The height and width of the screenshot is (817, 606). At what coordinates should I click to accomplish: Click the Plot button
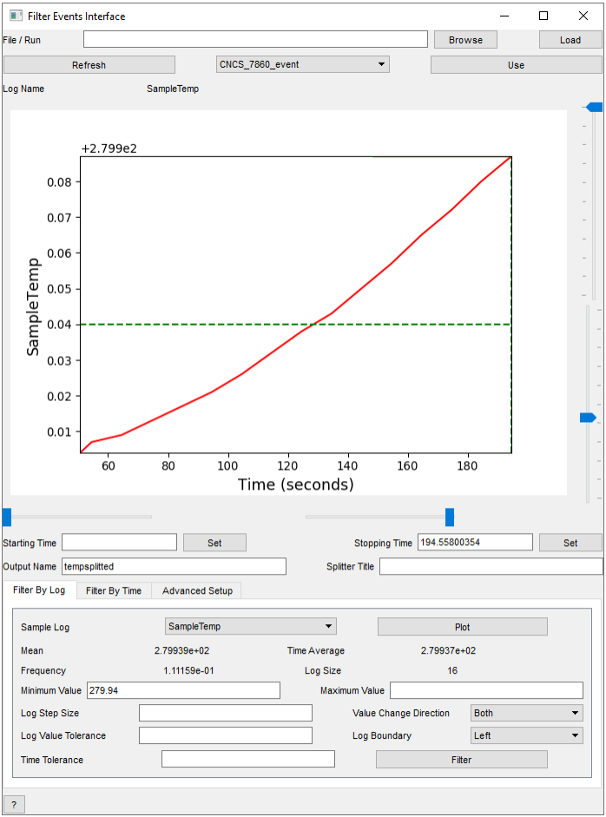click(x=462, y=627)
